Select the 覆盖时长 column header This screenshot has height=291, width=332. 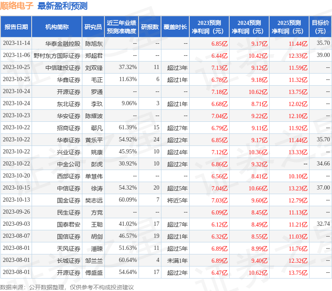click(175, 27)
